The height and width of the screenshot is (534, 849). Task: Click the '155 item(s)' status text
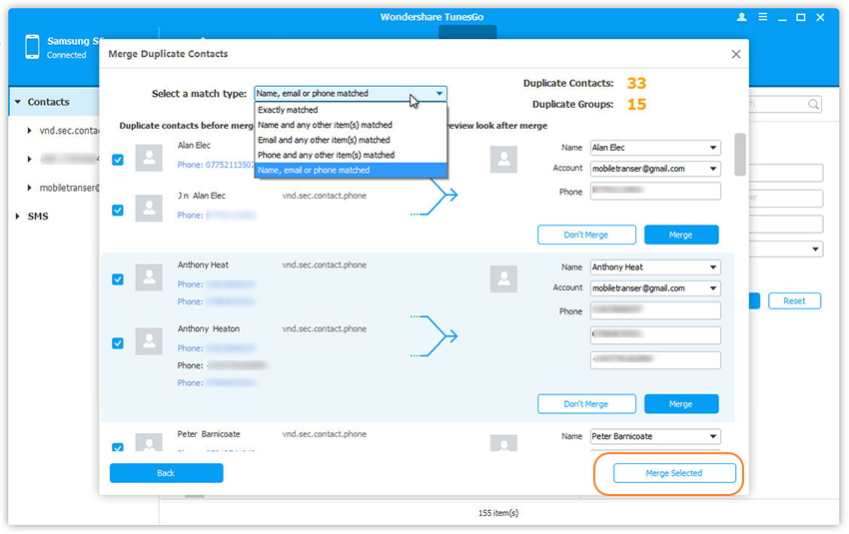[498, 512]
